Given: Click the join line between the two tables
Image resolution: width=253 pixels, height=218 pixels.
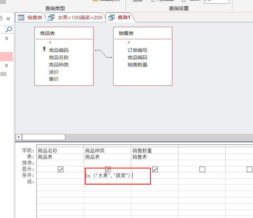Looking at the screenshot, I should (103, 54).
